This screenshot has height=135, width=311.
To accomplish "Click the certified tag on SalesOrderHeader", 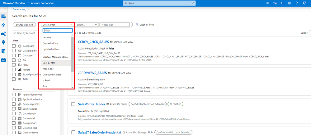I will pyautogui.click(x=176, y=104).
